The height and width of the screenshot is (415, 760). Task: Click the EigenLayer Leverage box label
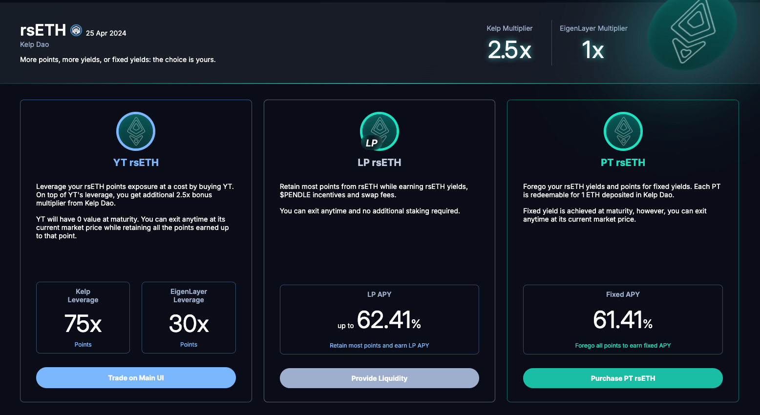coord(189,296)
